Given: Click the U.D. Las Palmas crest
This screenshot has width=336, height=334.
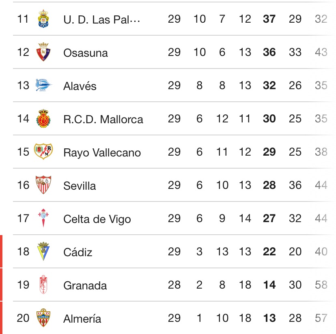Looking at the screenshot, I should coord(43,19).
